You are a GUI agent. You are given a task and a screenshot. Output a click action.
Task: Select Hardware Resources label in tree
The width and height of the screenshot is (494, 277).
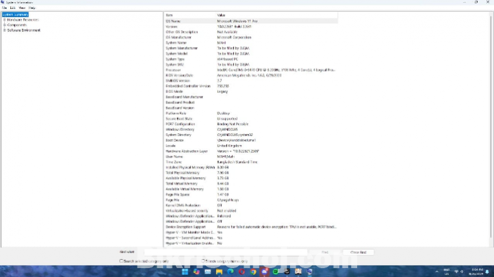coord(23,20)
